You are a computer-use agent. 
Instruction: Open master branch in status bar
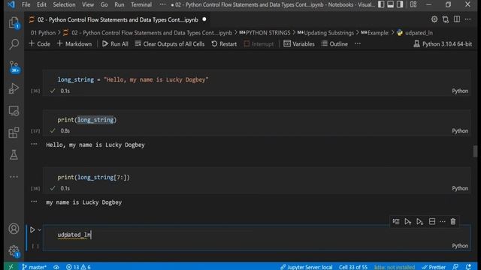(x=34, y=267)
